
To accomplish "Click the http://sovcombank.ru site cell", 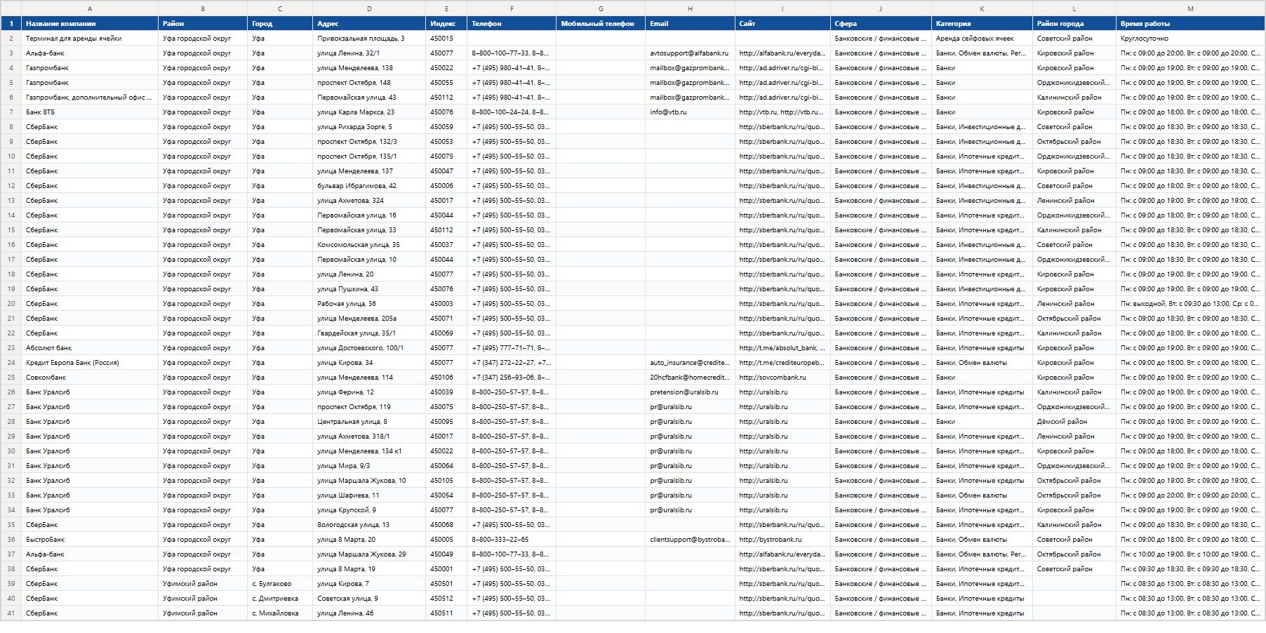I will tap(782, 378).
